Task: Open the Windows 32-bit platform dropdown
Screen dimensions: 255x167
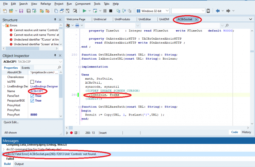Action: (167, 11)
